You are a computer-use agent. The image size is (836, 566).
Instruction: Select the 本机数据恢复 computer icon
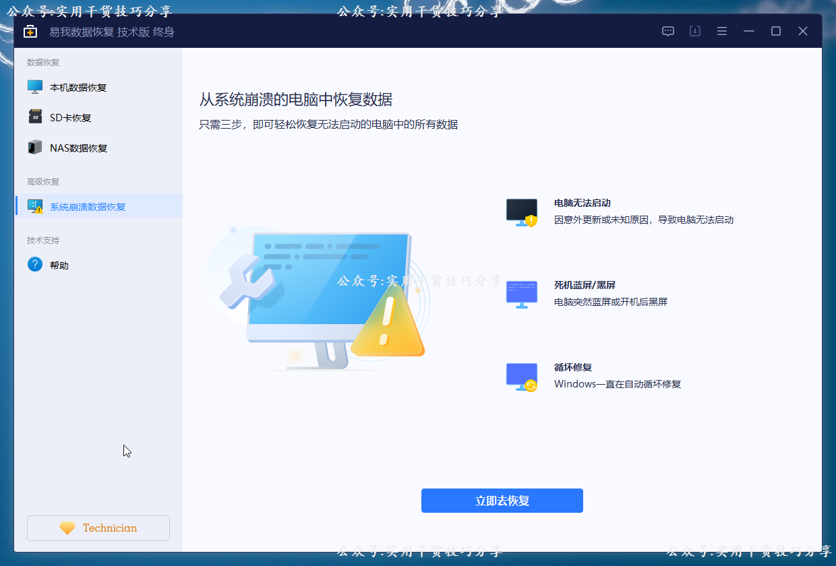(35, 86)
